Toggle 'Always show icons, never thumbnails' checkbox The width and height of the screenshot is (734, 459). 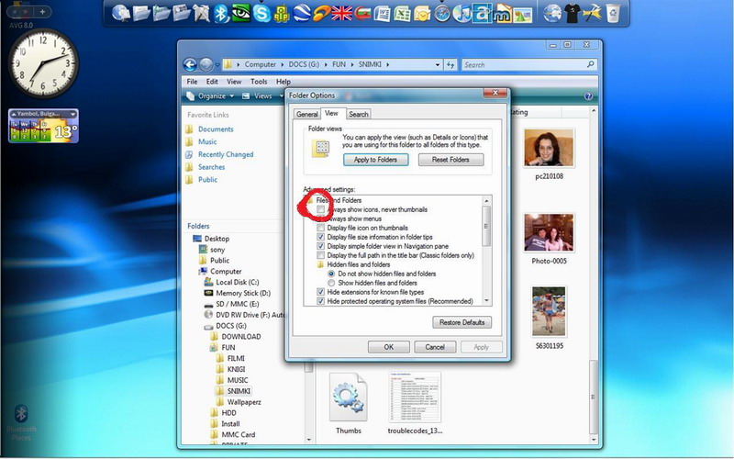click(x=320, y=209)
